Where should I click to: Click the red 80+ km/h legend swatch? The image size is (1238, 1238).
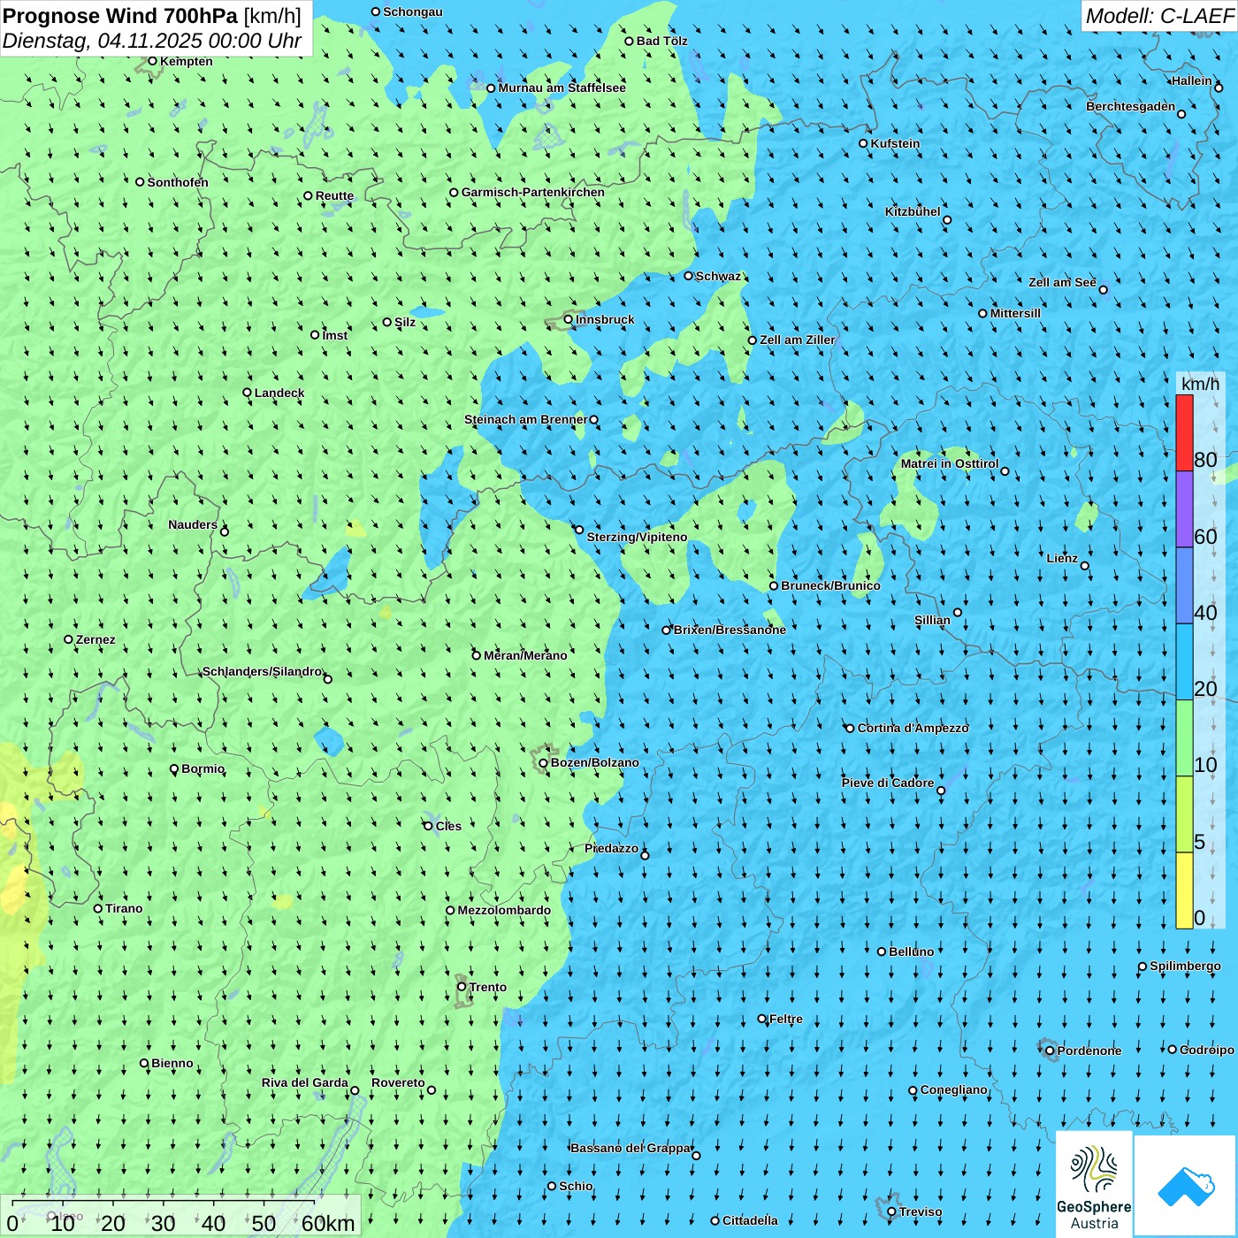coord(1184,432)
